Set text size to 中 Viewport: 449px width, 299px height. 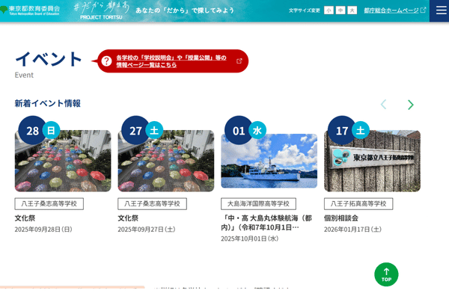pyautogui.click(x=340, y=10)
